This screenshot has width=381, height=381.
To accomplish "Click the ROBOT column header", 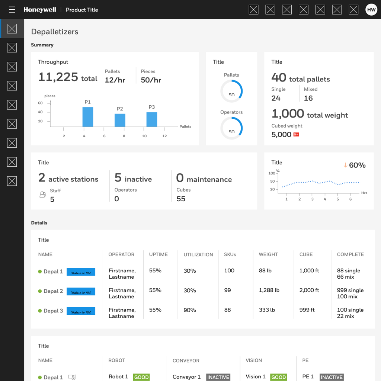I will point(116,360).
